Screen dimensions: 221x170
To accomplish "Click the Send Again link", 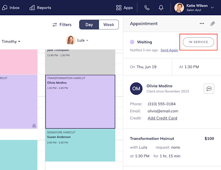I will pos(169,50).
